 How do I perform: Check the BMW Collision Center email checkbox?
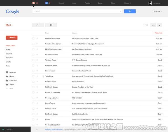point(33,114)
